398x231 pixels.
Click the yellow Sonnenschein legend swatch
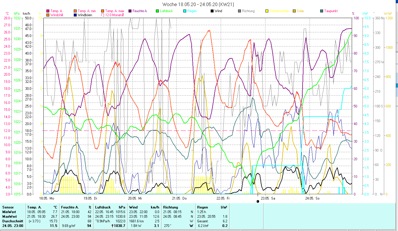click(267, 11)
